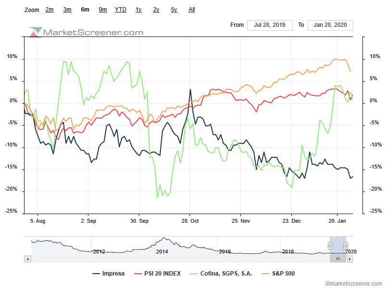Click the 2. Sep x-axis label
Screen dimensions: 387x288
88,221
